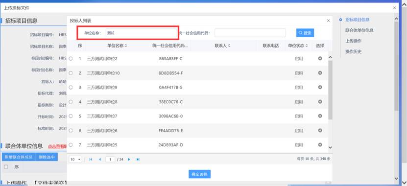Select the radio button for 三方测试用单位6
The image size is (407, 186).
pos(71,131)
